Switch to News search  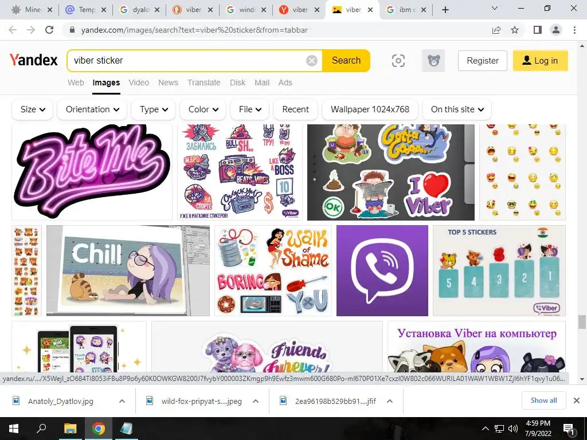coord(168,82)
